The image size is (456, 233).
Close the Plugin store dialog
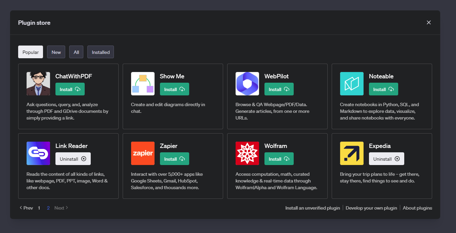[429, 22]
